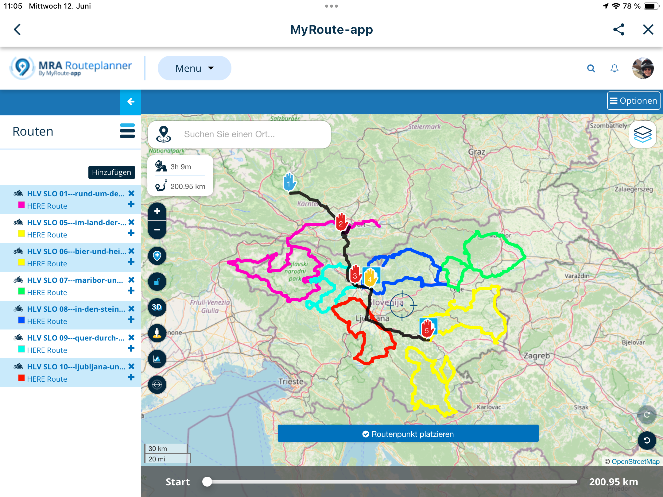Screen dimensions: 663x497
Task: Select route HLV SLO 07 maribor-un
Action: pos(75,280)
